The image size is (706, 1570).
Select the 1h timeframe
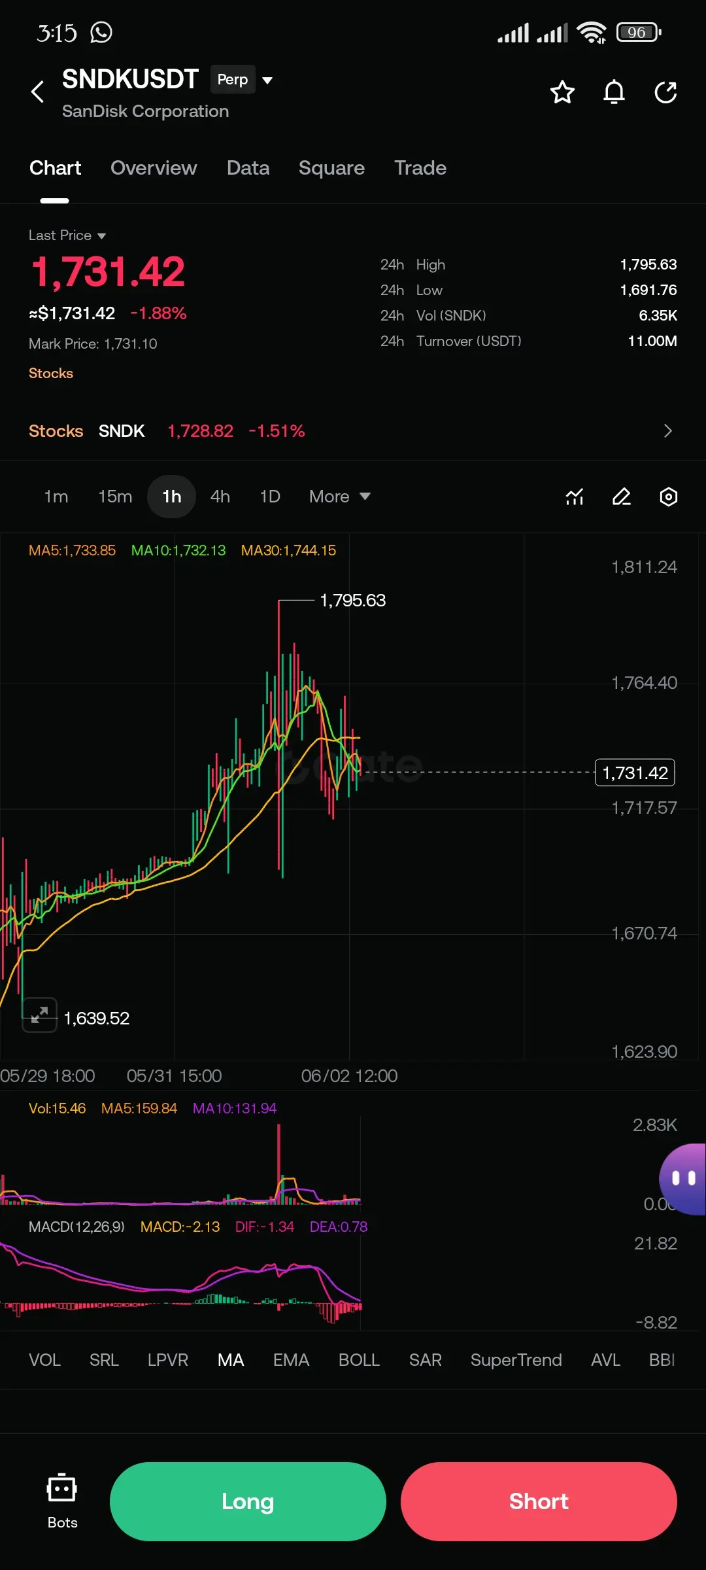pos(172,497)
